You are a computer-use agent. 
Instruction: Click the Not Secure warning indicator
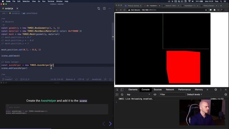tap(134, 10)
